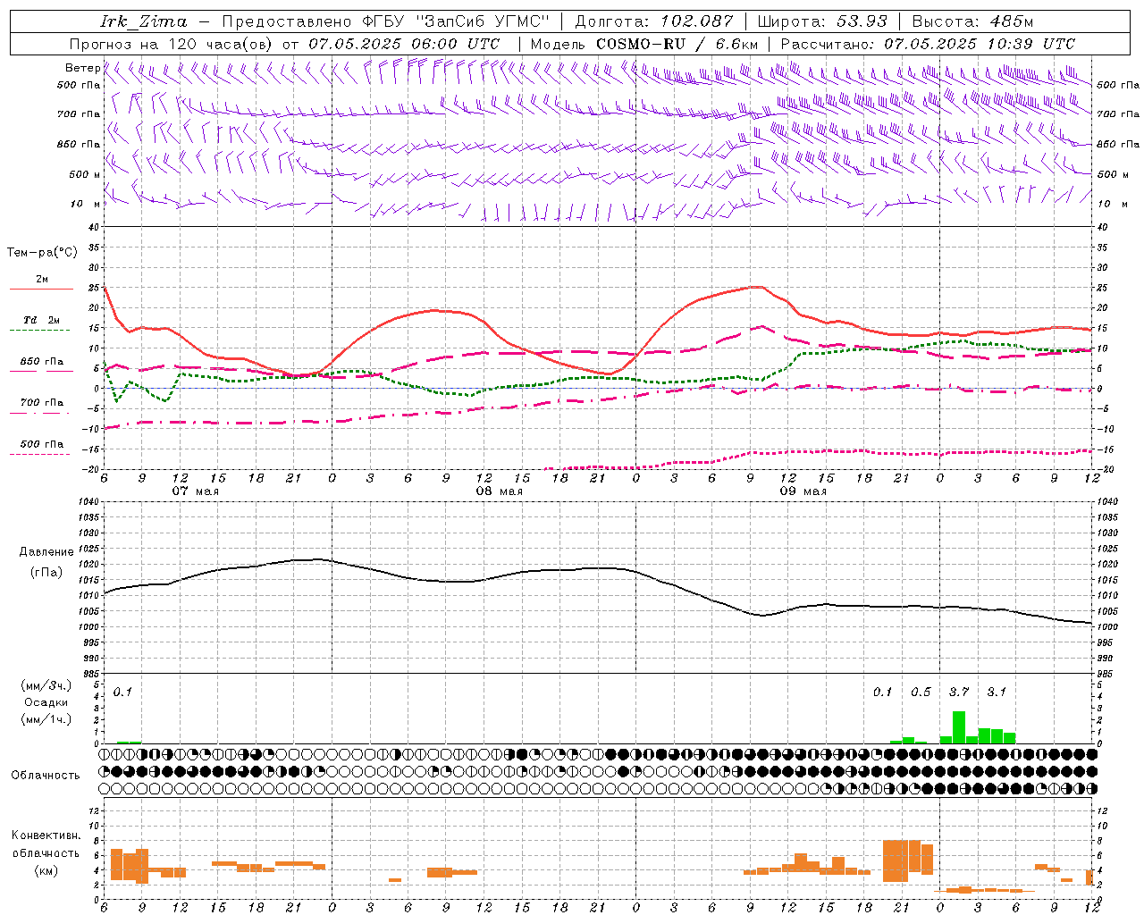This screenshot has height=915, width=1144.
Task: Select the Высота: 485м header value
Action: pos(972,21)
